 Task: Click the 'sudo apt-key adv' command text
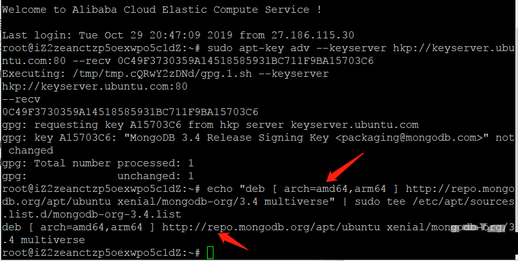(x=258, y=48)
